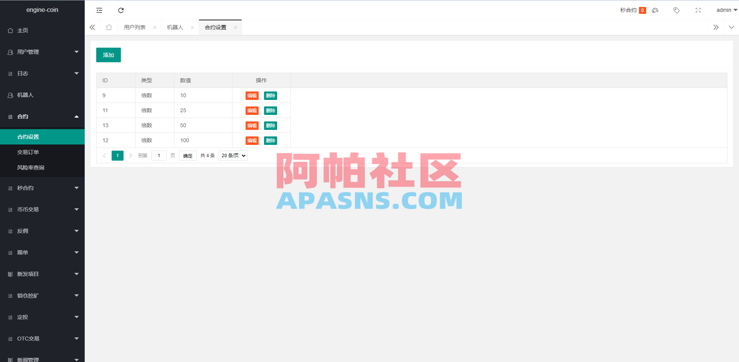The height and width of the screenshot is (362, 739).
Task: Click the 秒合约 notification badge
Action: tap(642, 10)
